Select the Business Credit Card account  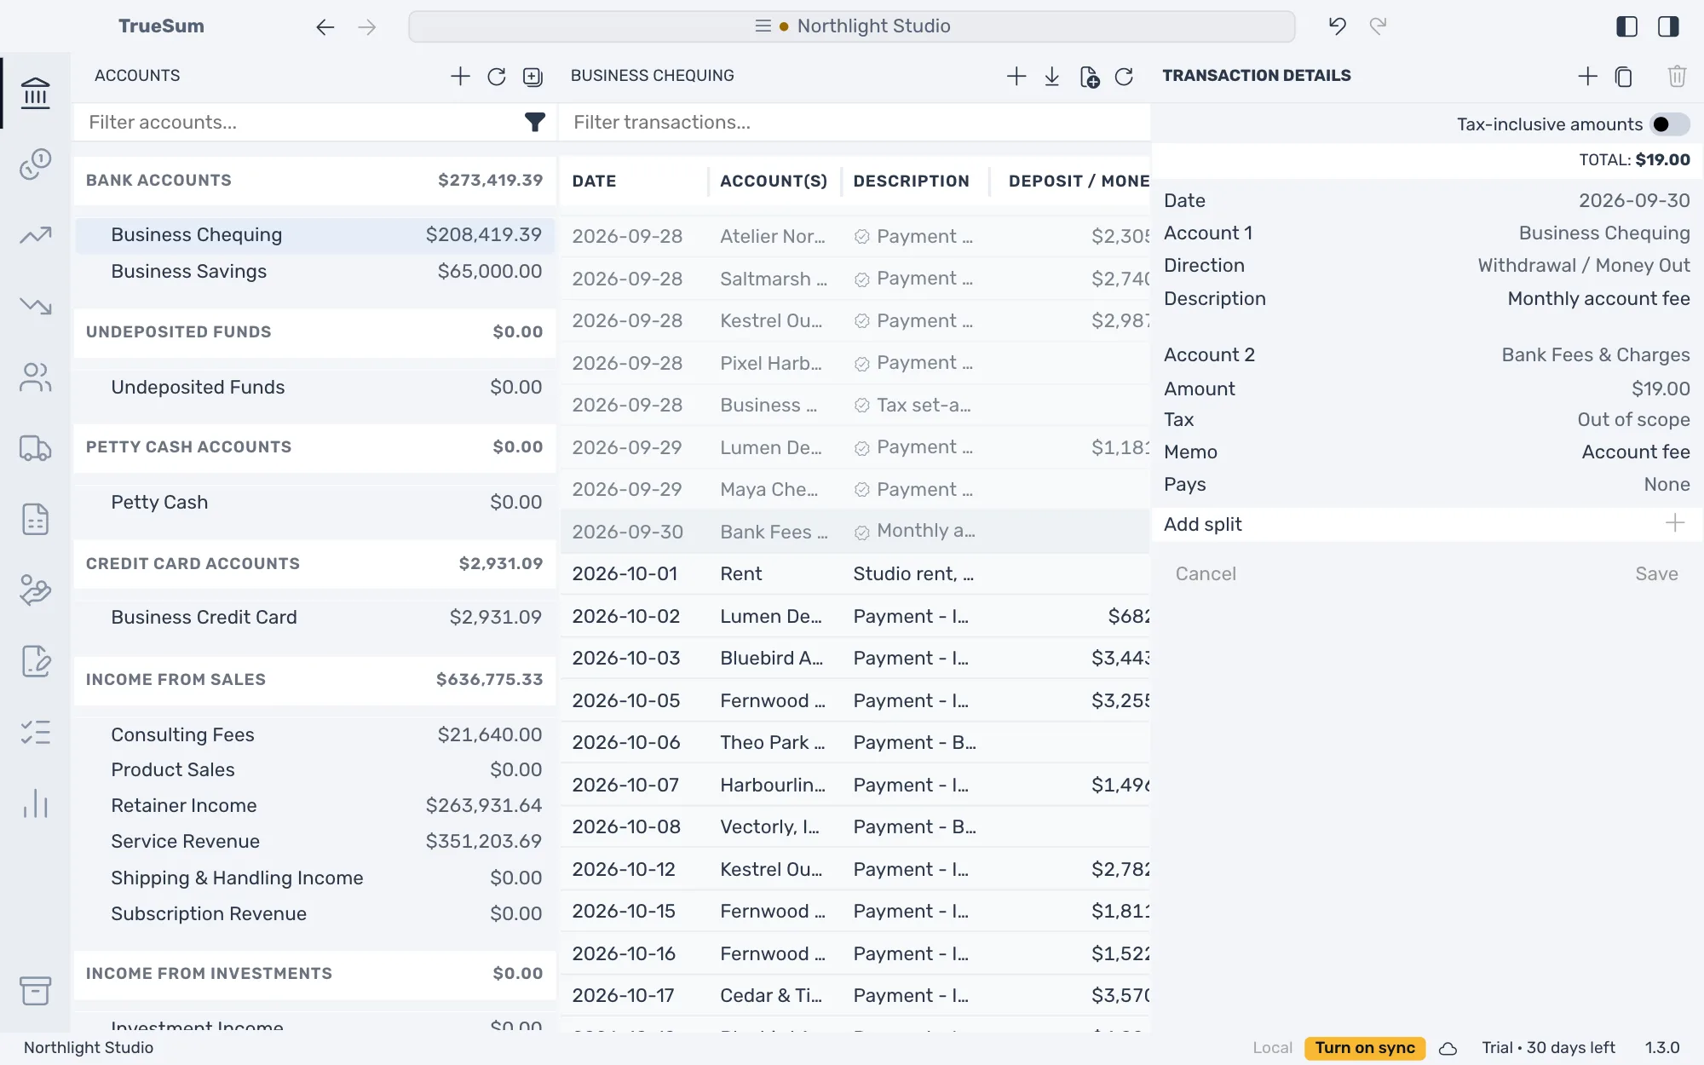(x=314, y=618)
